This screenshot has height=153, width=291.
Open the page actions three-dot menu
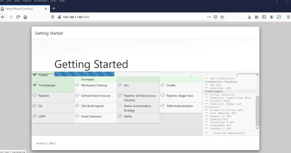209,17
